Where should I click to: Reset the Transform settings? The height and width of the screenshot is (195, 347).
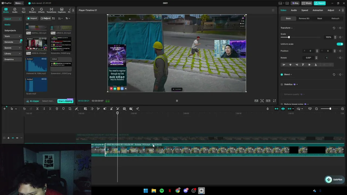(x=334, y=28)
